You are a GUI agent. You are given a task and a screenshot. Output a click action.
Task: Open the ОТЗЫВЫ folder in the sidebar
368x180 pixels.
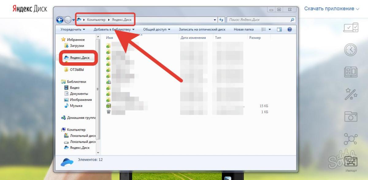tap(77, 70)
